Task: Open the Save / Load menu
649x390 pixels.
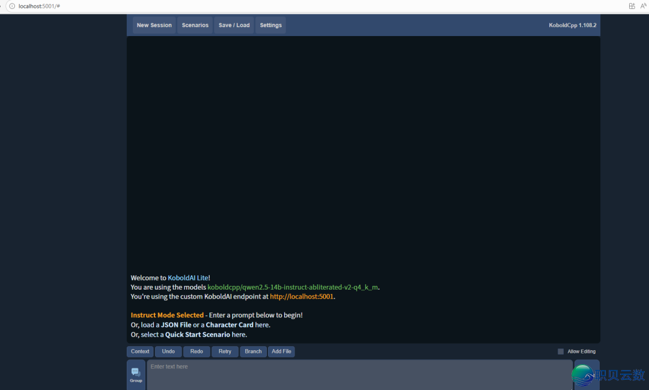Action: (x=234, y=25)
